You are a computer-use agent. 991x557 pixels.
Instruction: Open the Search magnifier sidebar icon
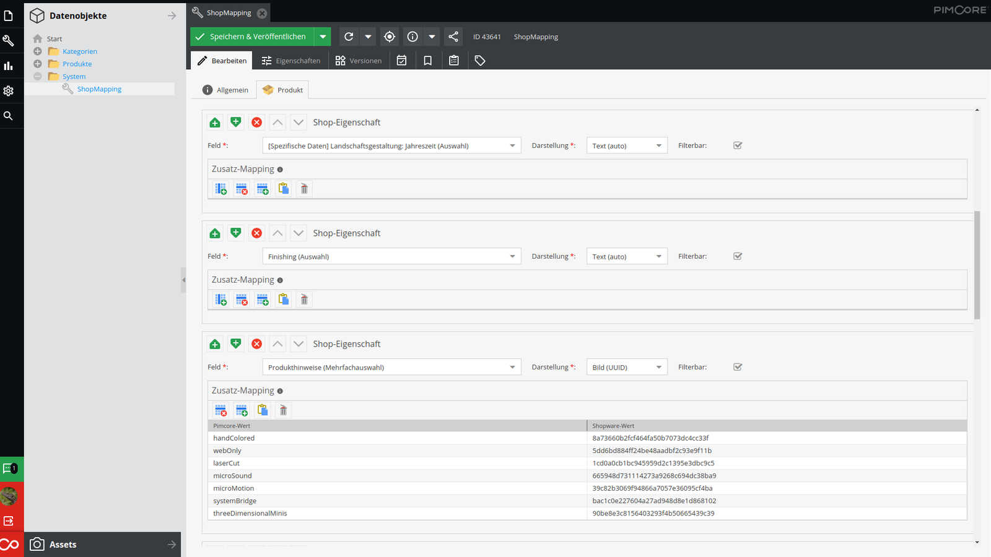9,116
